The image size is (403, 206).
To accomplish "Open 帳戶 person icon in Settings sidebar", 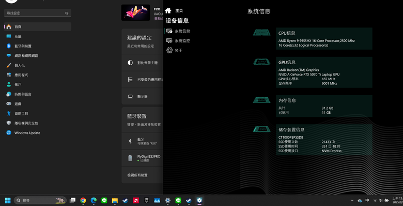I will click(x=9, y=84).
